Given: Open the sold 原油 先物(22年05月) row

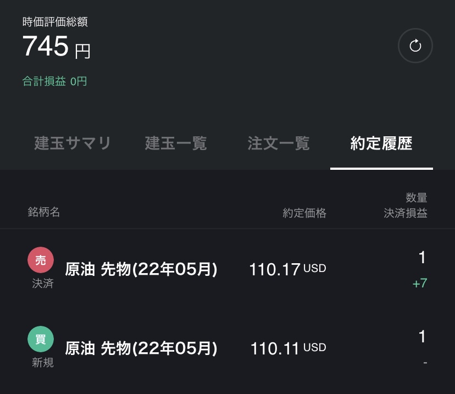Looking at the screenshot, I should [141, 270].
